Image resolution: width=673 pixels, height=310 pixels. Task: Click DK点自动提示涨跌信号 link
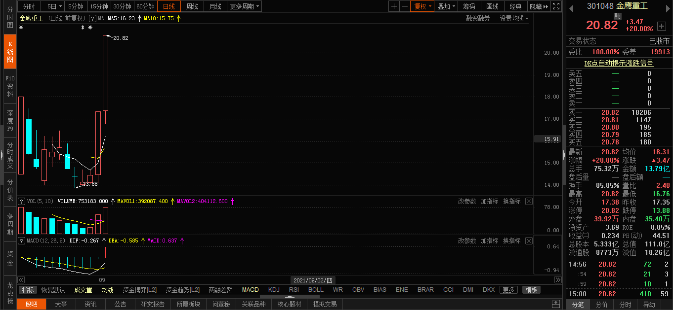point(619,63)
